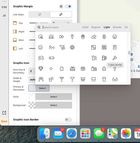
Task: Switch to the Brands icons tab
Action: (117, 27)
